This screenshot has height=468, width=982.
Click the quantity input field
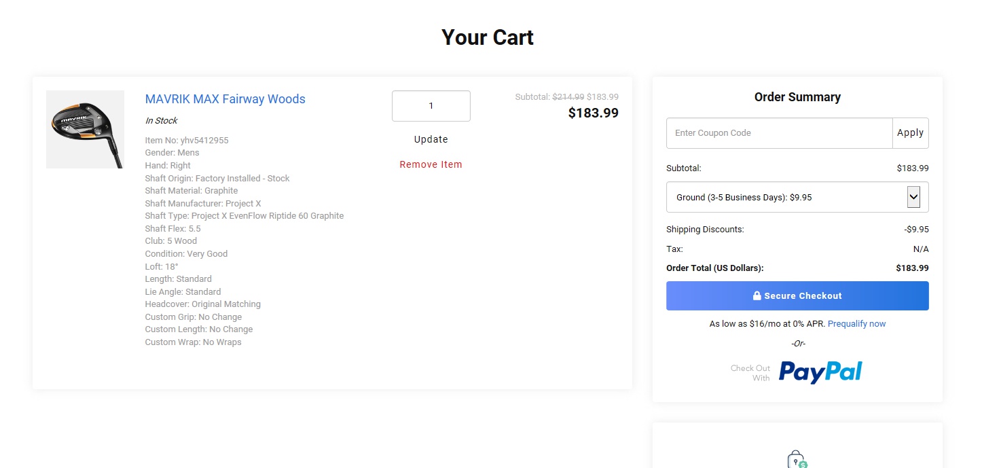431,106
